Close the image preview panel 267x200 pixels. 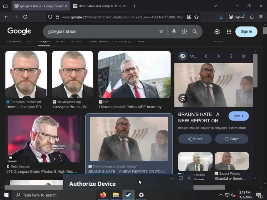244,56
